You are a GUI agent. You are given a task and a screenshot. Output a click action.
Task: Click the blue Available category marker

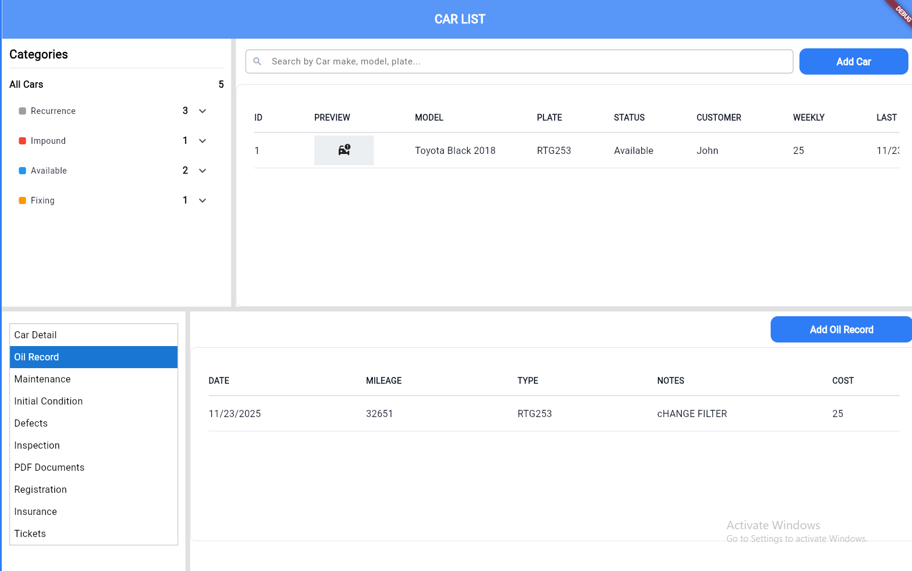tap(23, 171)
